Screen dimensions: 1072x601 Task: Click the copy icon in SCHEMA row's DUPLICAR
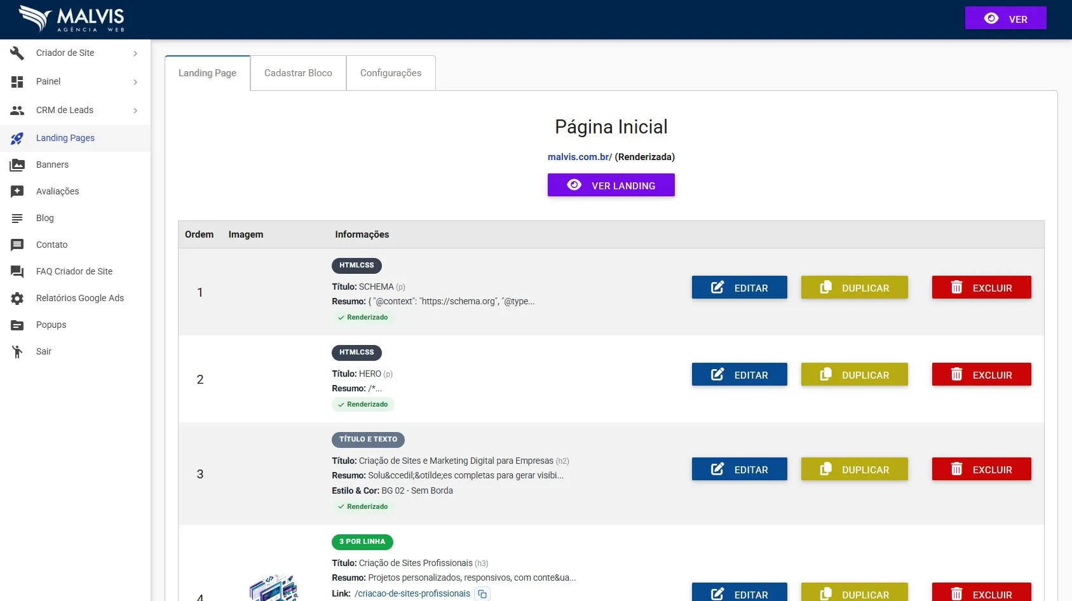(825, 287)
